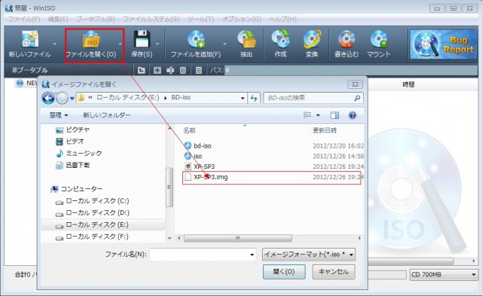482x296 pixels.
Task: Open the 整理 organize dropdown
Action: pos(59,115)
